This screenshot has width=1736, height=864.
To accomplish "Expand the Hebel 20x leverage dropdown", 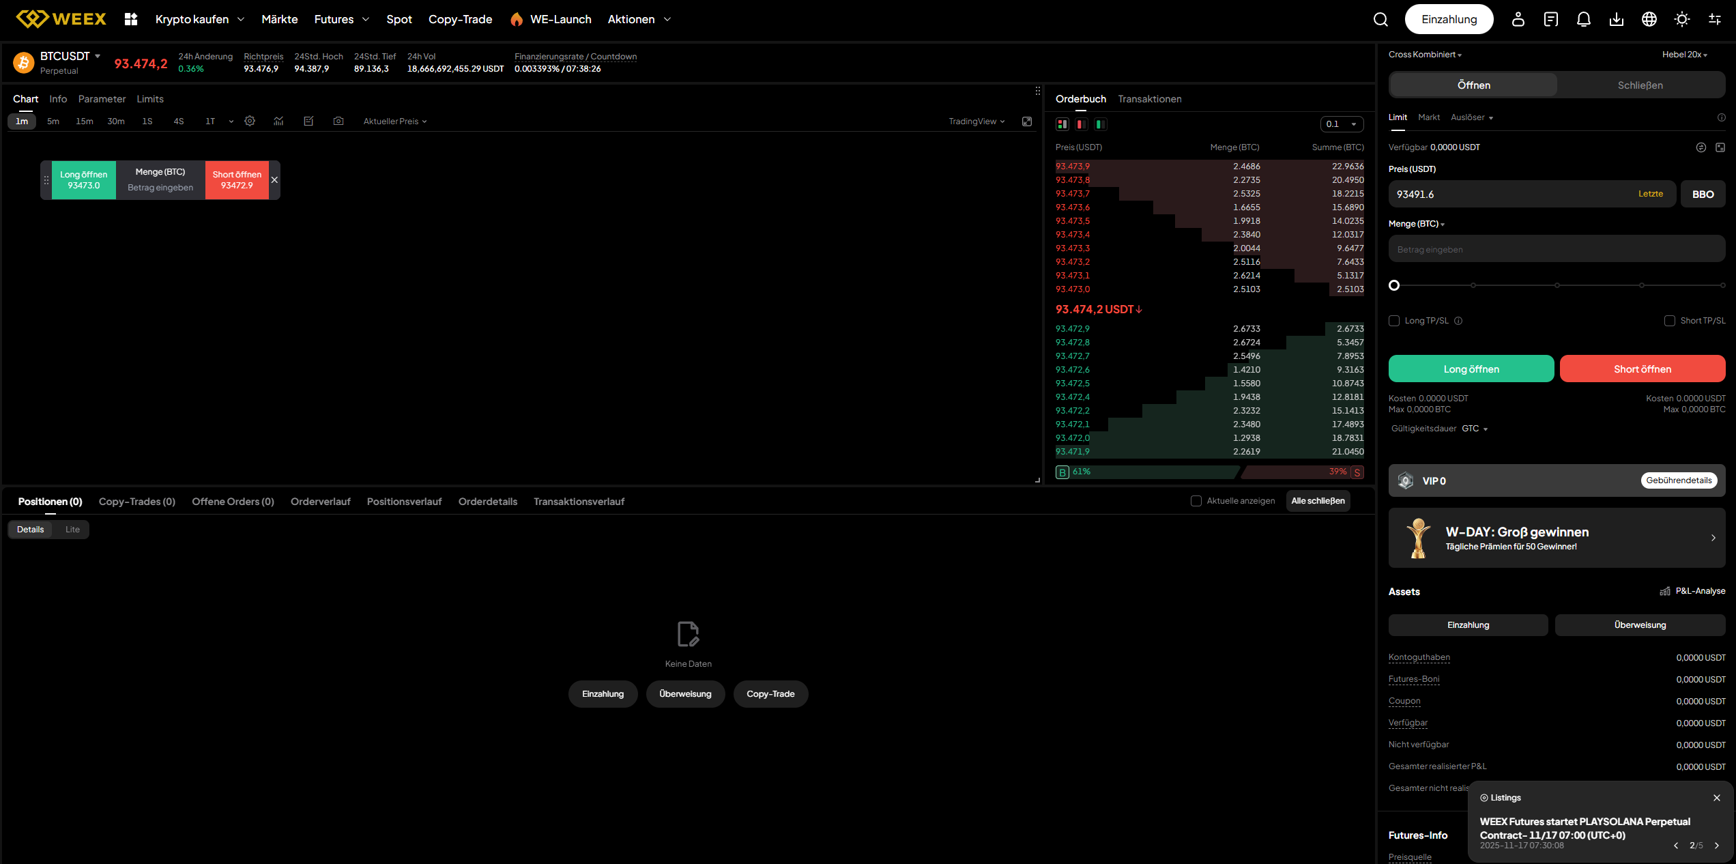I will [x=1685, y=55].
